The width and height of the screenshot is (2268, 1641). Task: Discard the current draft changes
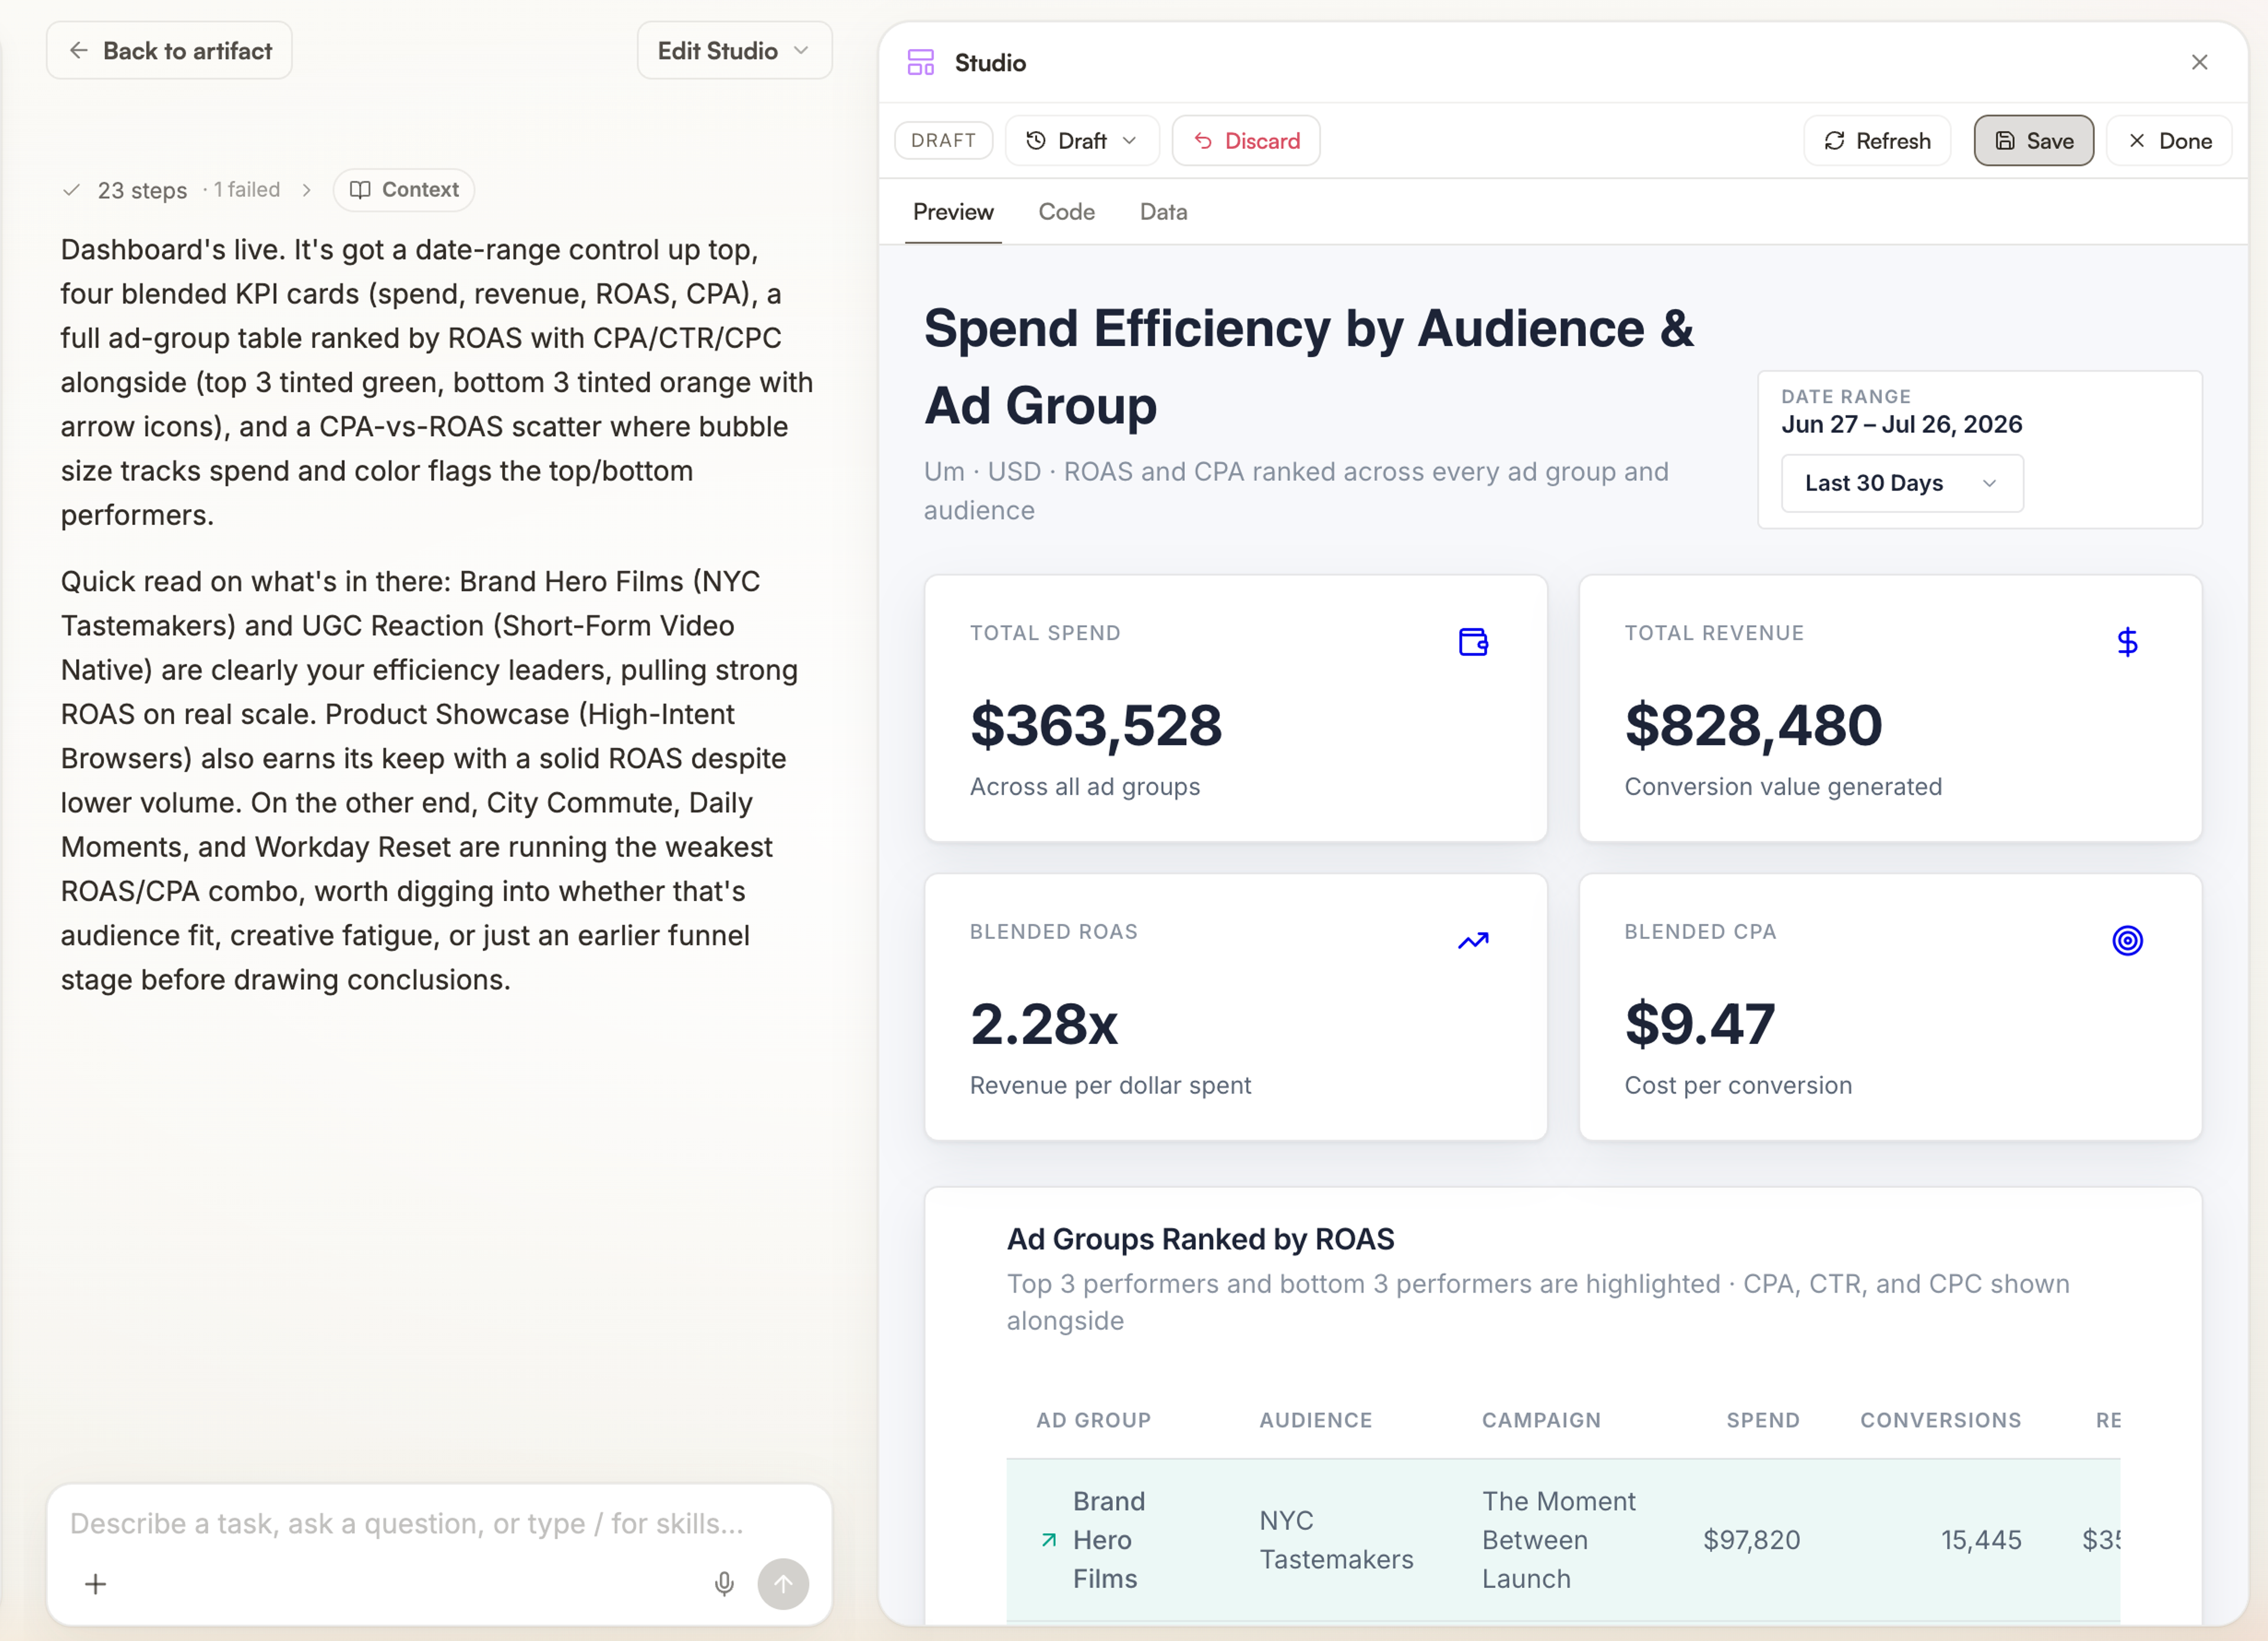[1246, 141]
